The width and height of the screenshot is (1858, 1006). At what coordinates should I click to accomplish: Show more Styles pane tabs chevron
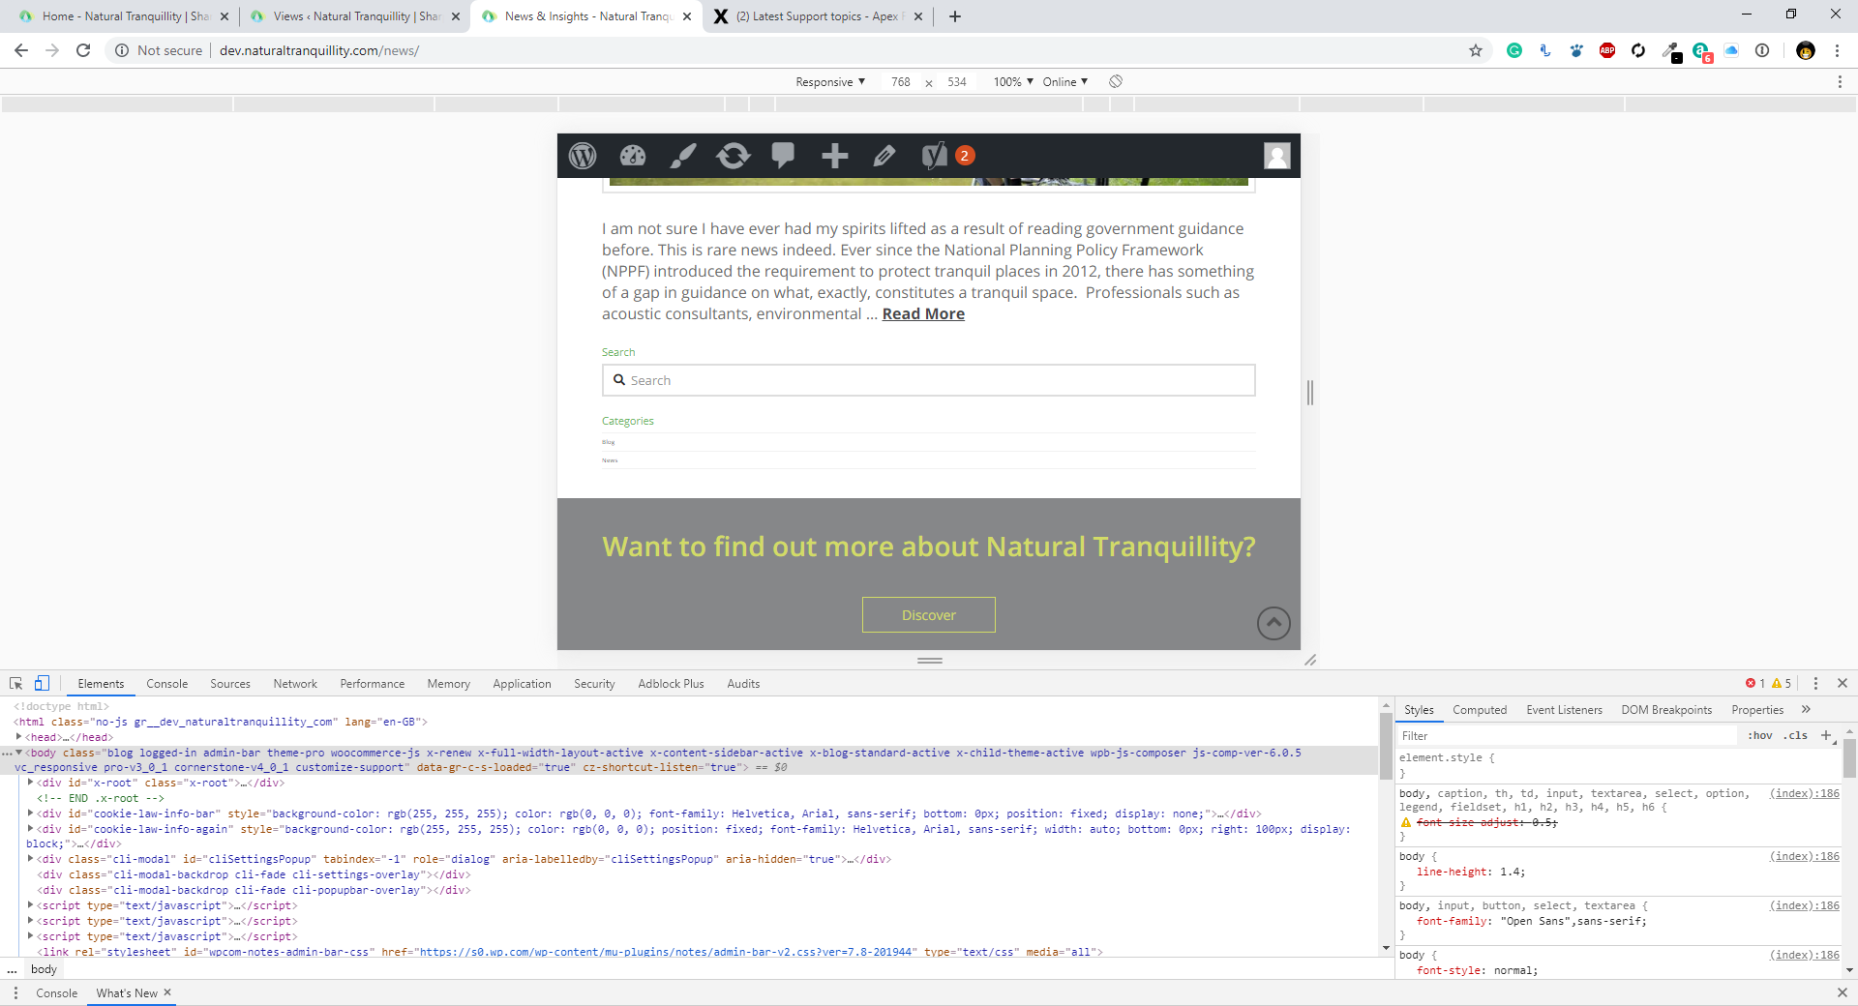coord(1806,710)
